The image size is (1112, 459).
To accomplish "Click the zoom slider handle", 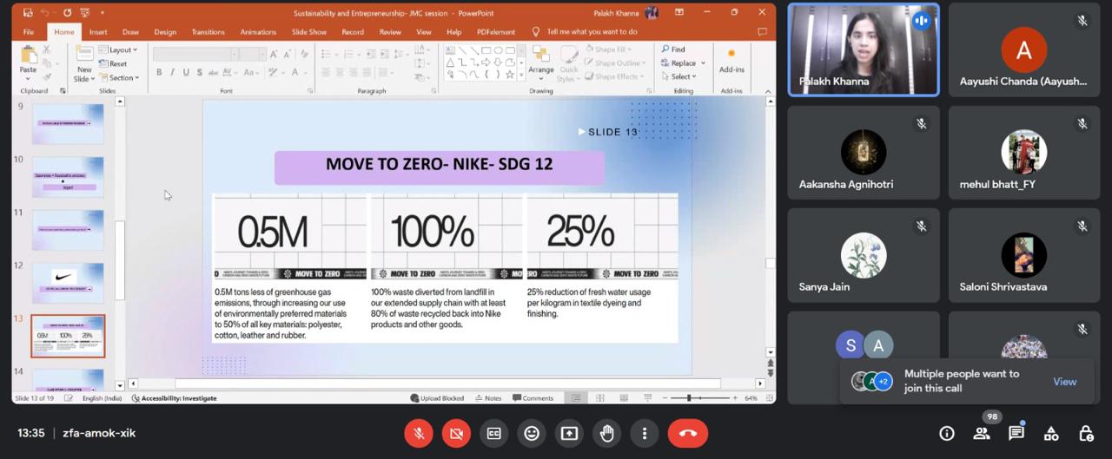I will pyautogui.click(x=689, y=398).
